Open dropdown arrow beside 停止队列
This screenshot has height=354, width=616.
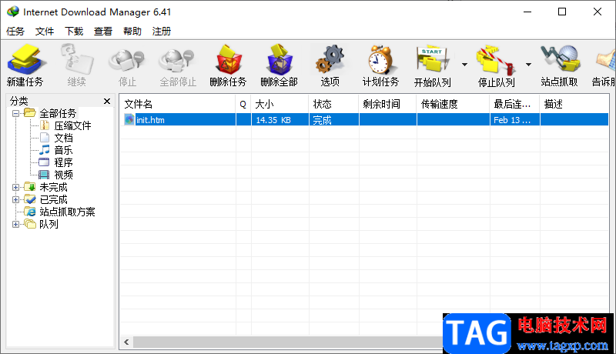(x=528, y=65)
